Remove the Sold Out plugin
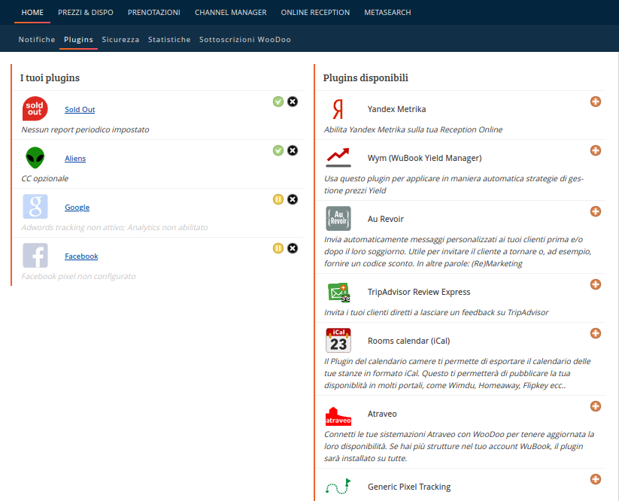Screen dimensions: 619x501 pyautogui.click(x=293, y=102)
